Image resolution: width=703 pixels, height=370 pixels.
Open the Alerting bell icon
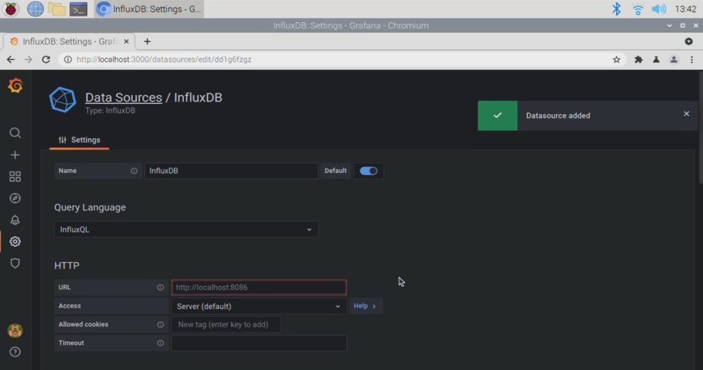(15, 220)
